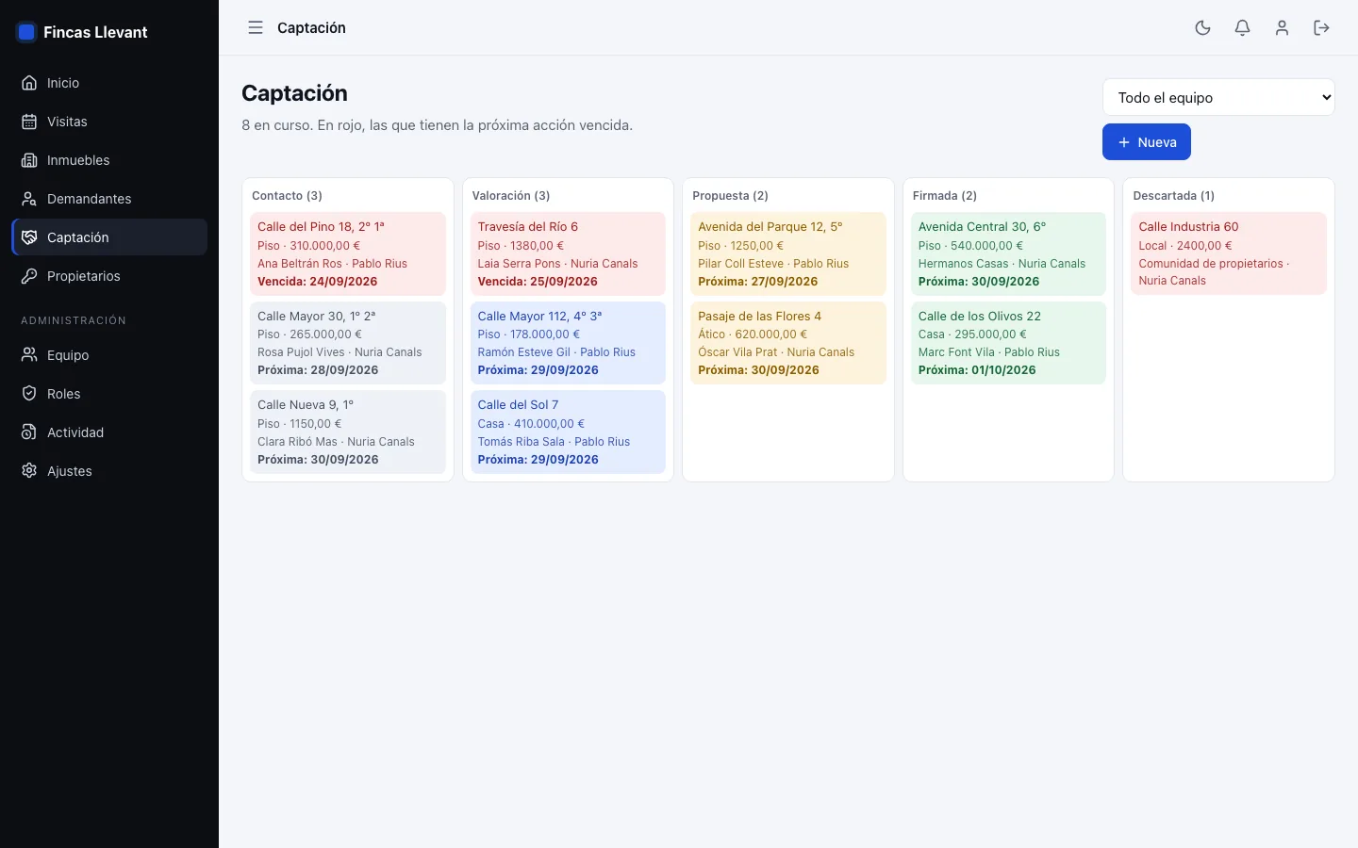Screen dimensions: 1358x848
Task: Select Calle de los Olivos 22 card
Action: pos(1008,343)
